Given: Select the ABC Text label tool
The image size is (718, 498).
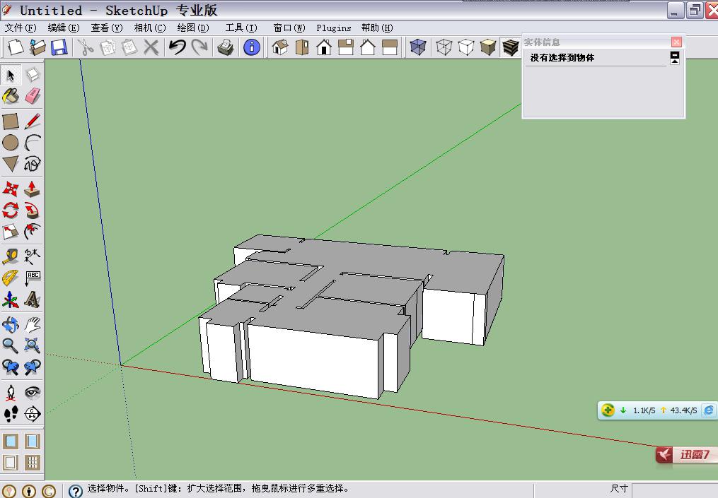Looking at the screenshot, I should click(33, 278).
